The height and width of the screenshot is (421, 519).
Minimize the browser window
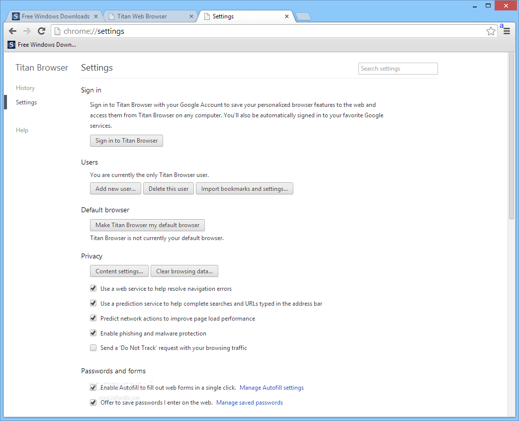[475, 6]
